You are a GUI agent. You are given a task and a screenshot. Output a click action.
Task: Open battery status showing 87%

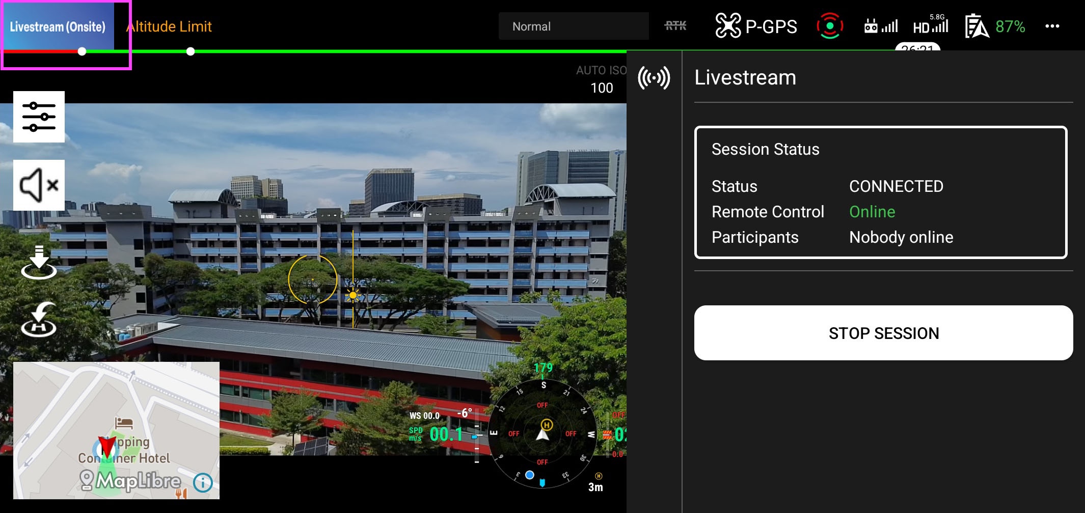[995, 26]
